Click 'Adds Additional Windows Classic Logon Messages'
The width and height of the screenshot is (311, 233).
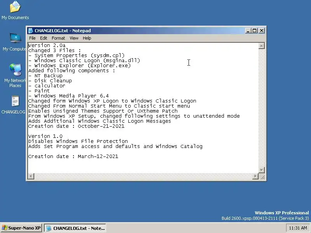point(100,121)
